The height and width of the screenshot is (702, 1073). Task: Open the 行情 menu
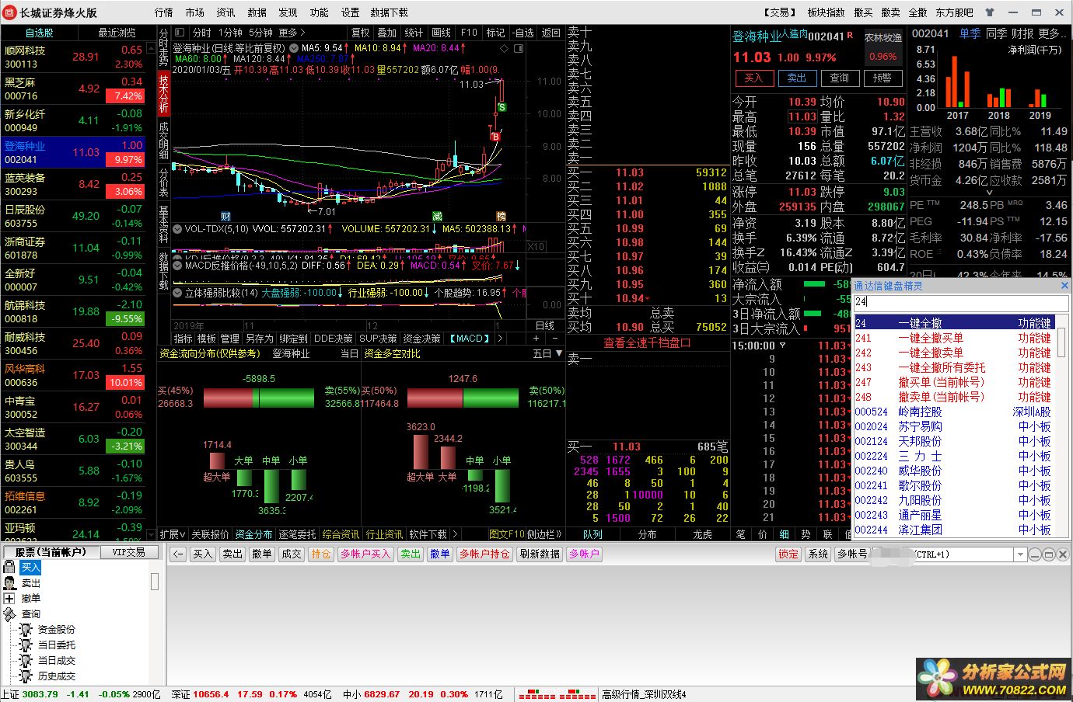pos(164,12)
